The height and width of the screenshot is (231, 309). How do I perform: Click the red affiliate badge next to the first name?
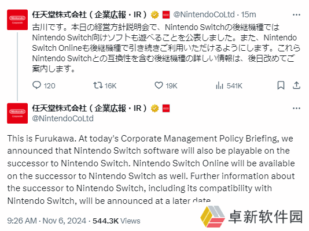(x=166, y=15)
